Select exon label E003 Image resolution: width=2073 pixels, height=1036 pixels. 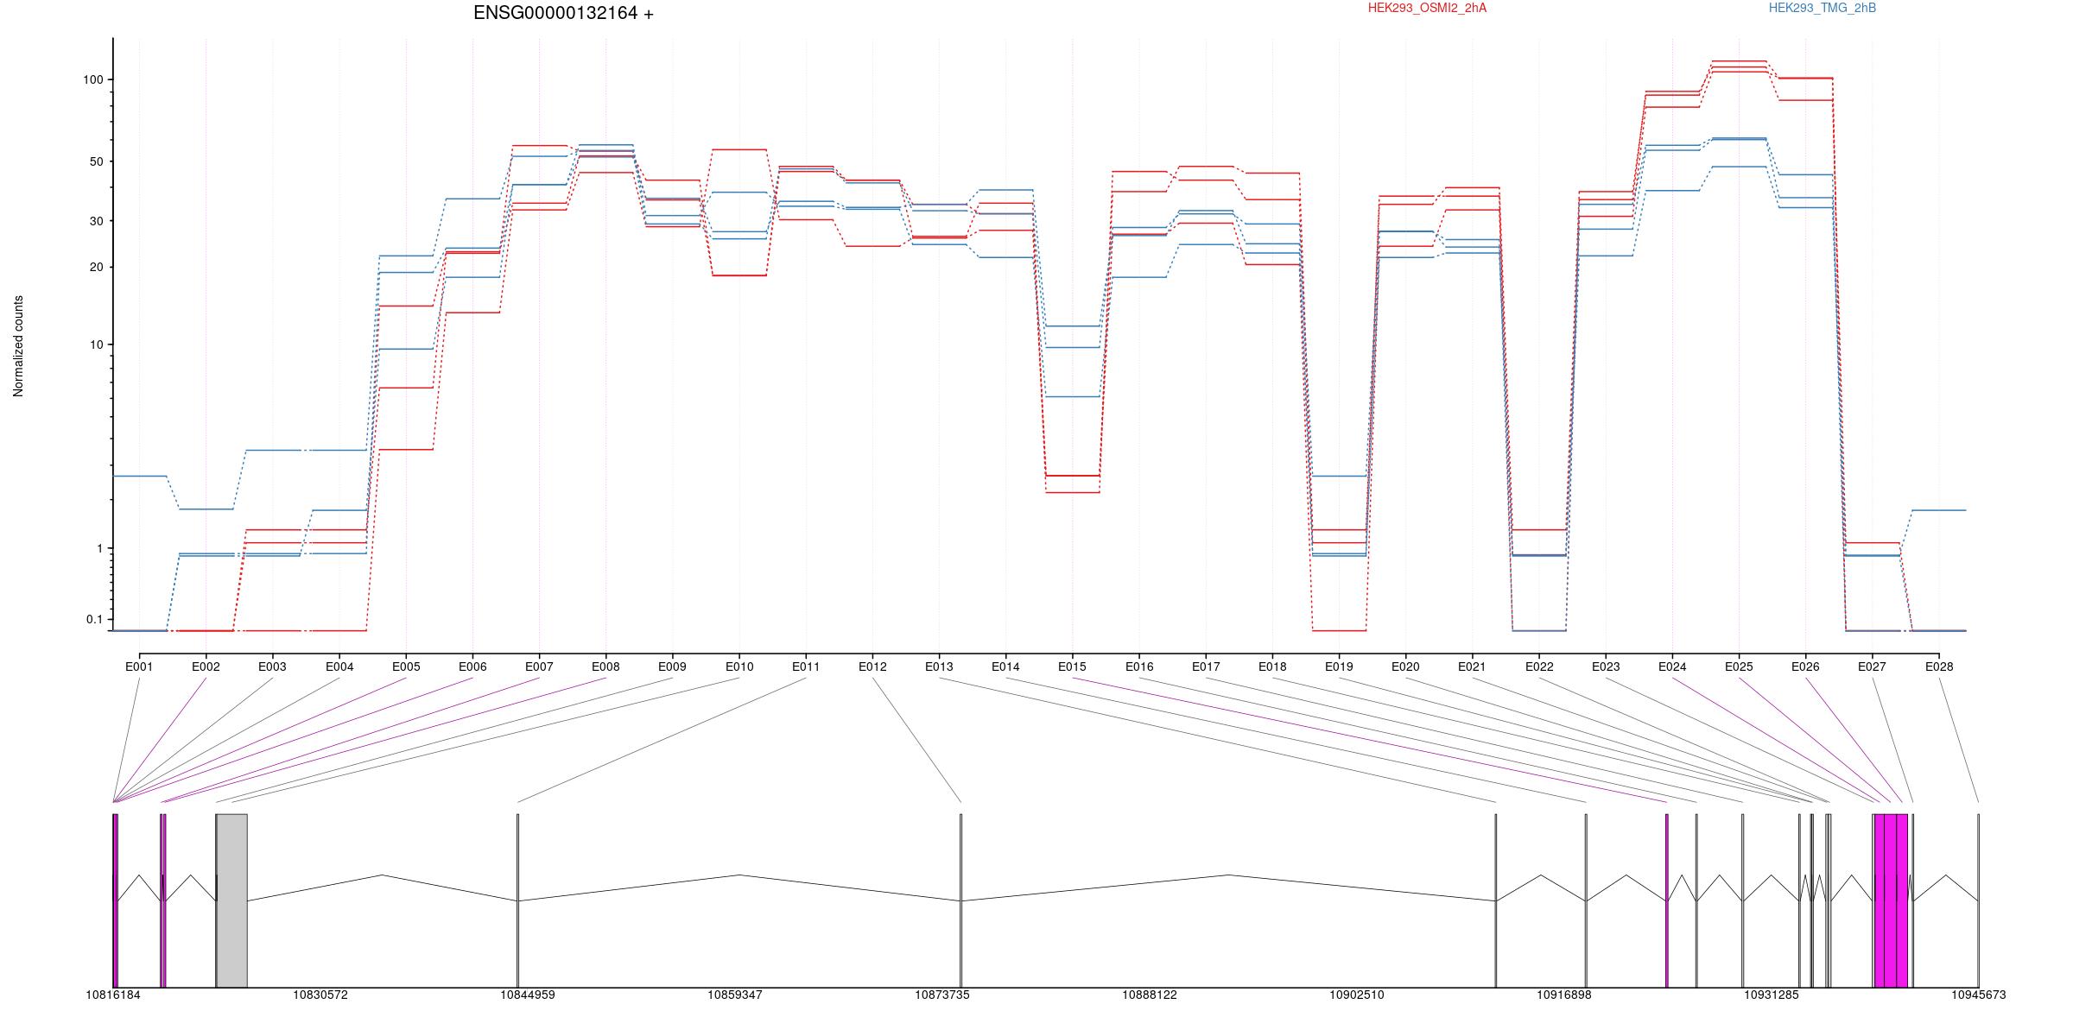coord(272,666)
